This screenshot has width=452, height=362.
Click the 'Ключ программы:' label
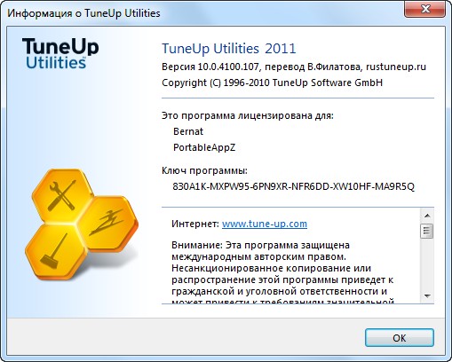[x=204, y=171]
